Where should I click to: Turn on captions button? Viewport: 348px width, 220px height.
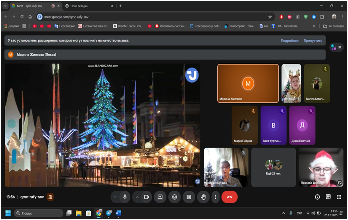189,197
